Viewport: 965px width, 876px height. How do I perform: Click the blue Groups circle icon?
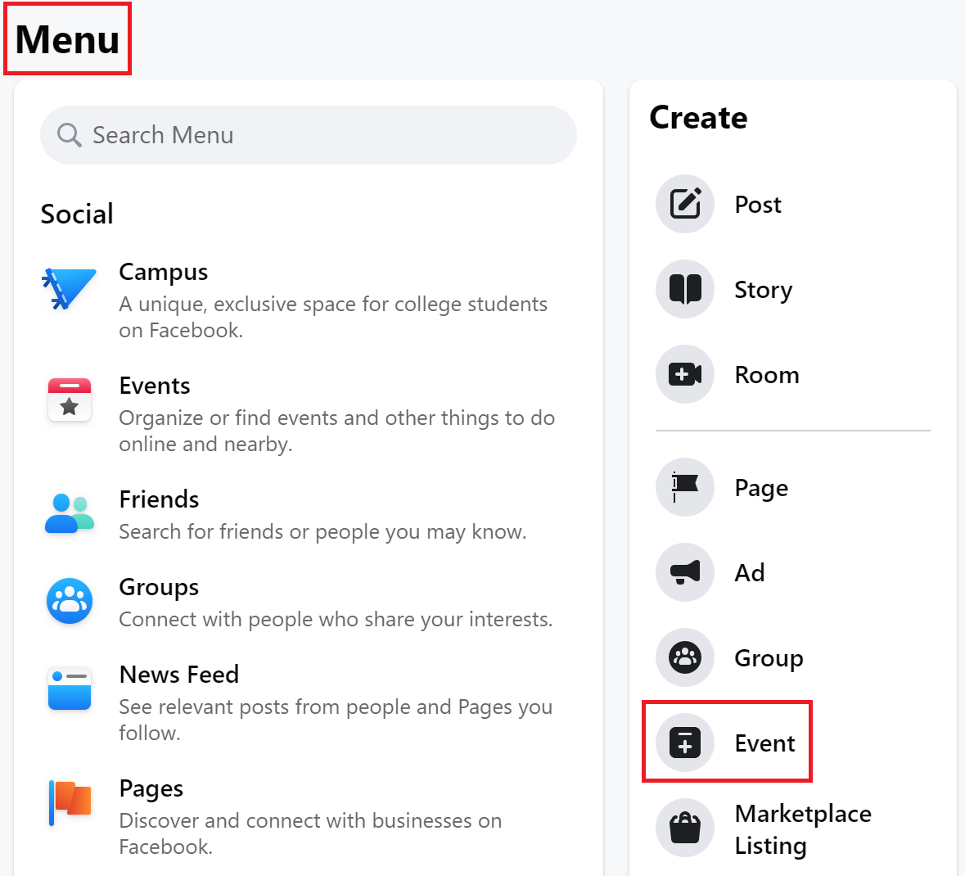70,601
